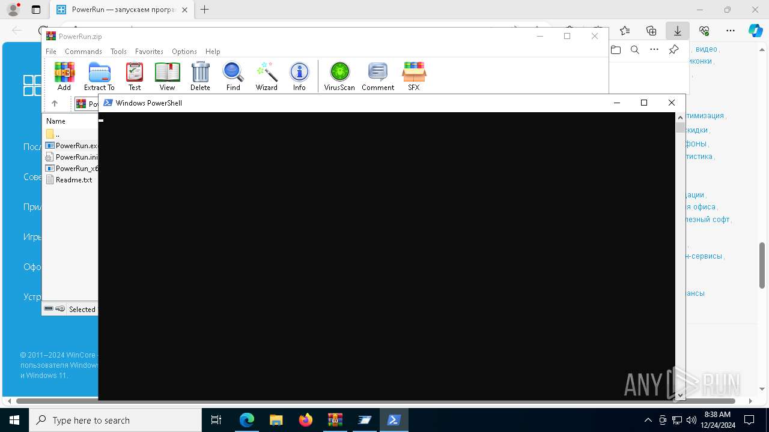769x432 pixels.
Task: Show archive Info in WinRAR
Action: click(x=299, y=76)
